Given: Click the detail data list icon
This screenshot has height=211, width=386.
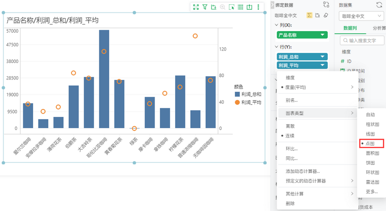Looking at the screenshot, I should pyautogui.click(x=240, y=7).
